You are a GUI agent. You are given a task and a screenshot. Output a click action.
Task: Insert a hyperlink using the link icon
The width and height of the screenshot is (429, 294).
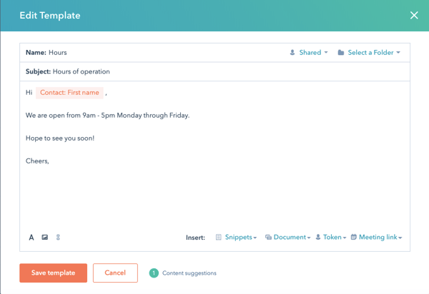(58, 237)
